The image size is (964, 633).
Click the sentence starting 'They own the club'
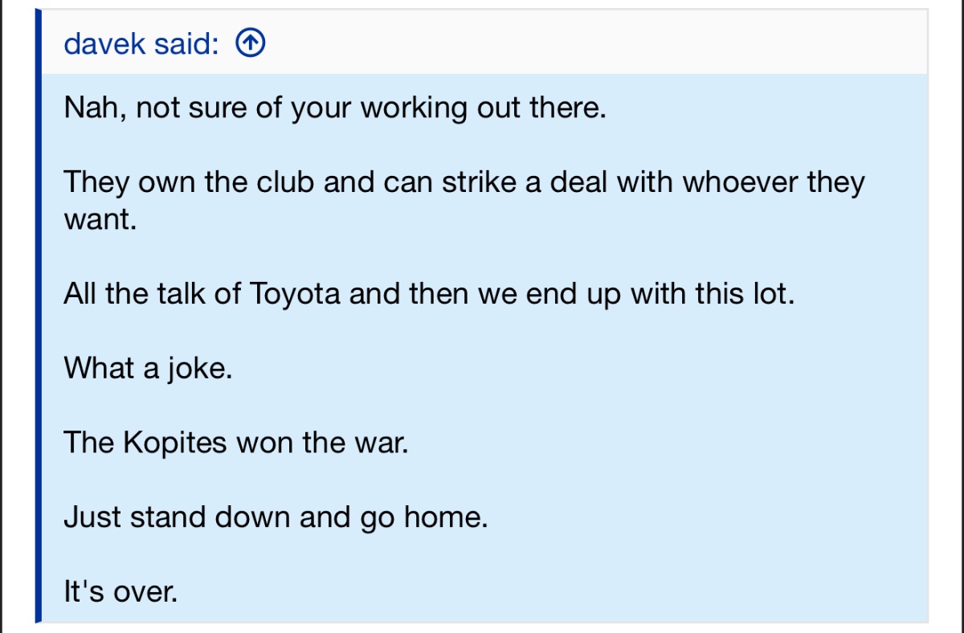point(464,200)
